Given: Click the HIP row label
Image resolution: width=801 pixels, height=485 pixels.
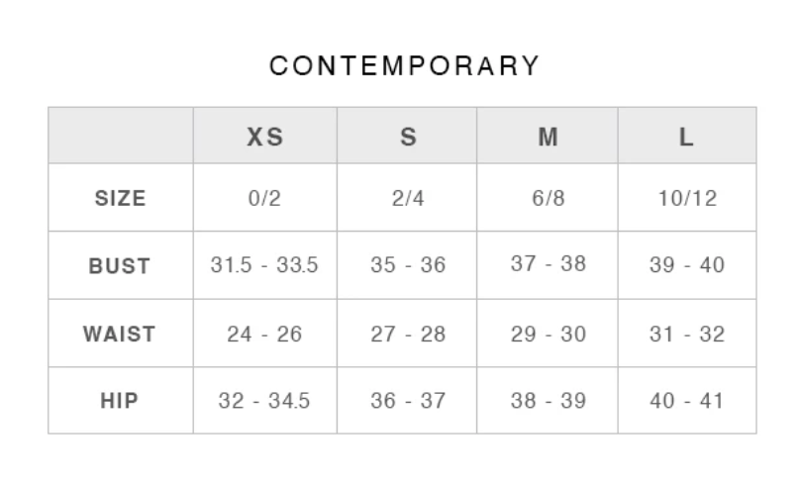Looking at the screenshot, I should pyautogui.click(x=120, y=401).
